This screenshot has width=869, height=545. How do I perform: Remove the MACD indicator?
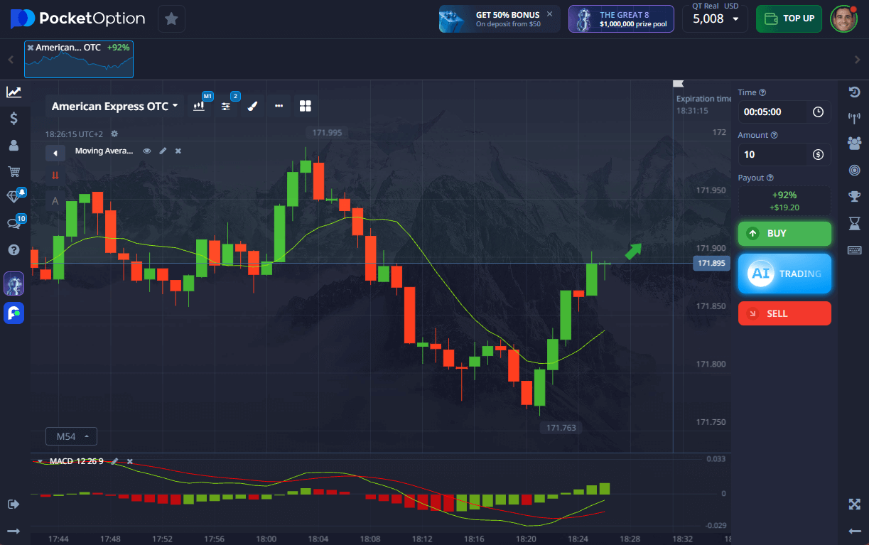[x=130, y=461]
